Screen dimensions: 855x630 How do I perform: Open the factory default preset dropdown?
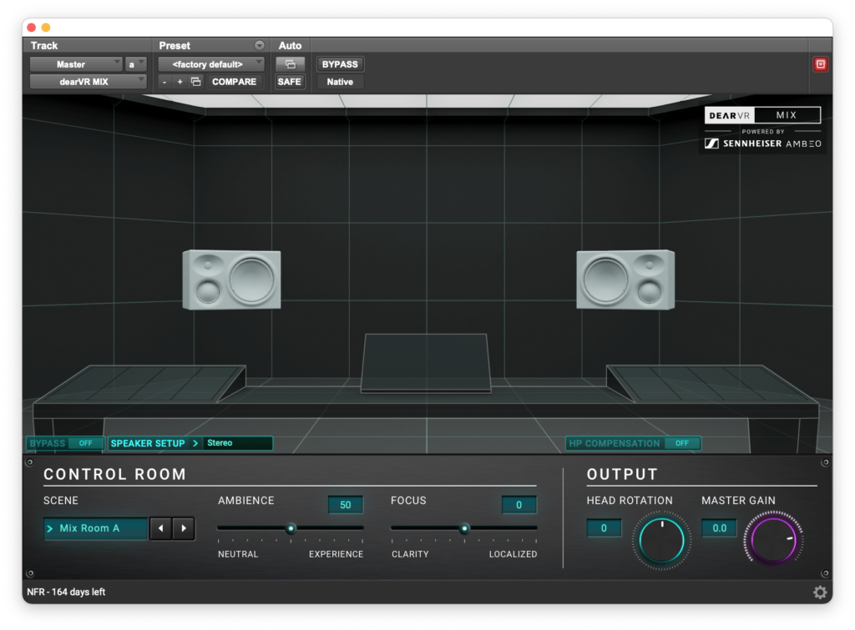(211, 64)
